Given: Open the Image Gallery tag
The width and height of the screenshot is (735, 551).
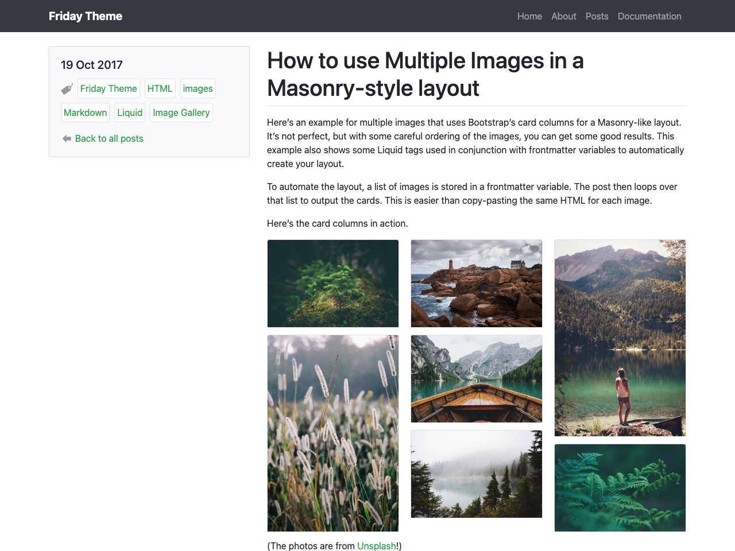Looking at the screenshot, I should pyautogui.click(x=181, y=112).
